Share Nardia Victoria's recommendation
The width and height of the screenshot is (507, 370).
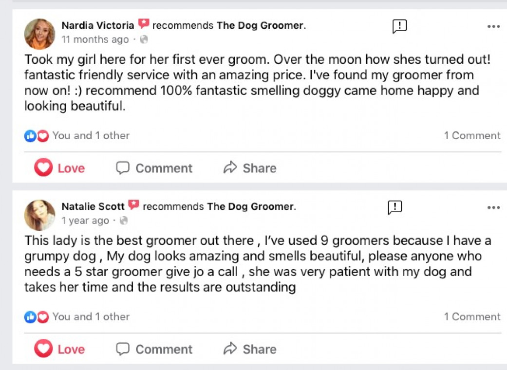(x=249, y=168)
